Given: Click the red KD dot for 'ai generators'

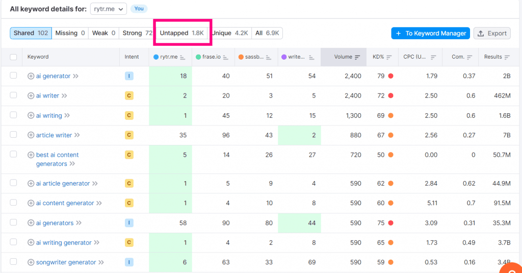Looking at the screenshot, I should 391,222.
